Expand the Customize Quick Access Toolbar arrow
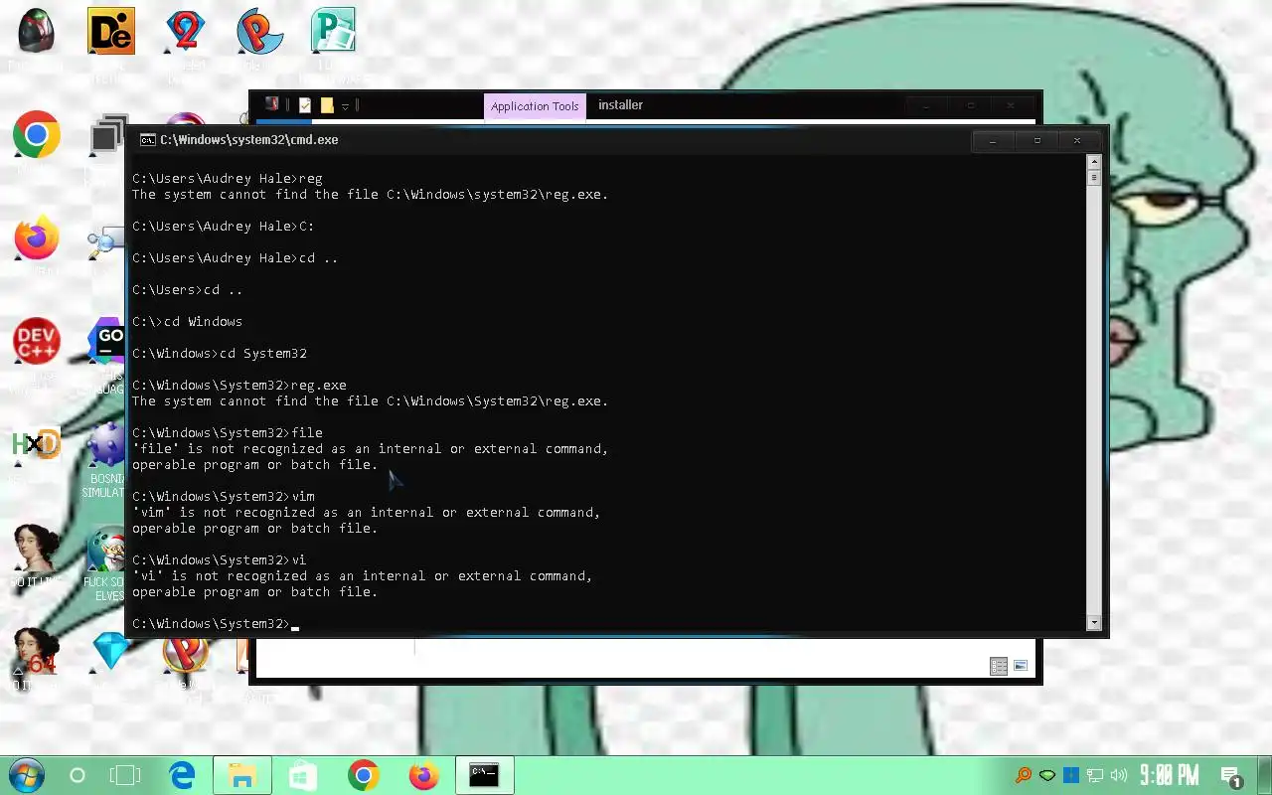This screenshot has width=1272, height=795. 345,105
